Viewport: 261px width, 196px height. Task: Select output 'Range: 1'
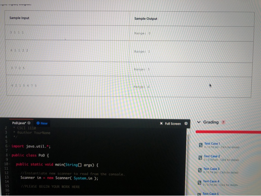[x=142, y=52]
